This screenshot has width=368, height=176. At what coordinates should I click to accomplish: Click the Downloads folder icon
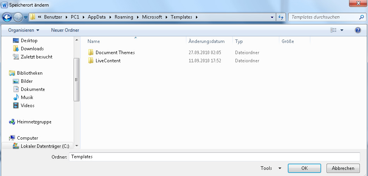[16, 49]
